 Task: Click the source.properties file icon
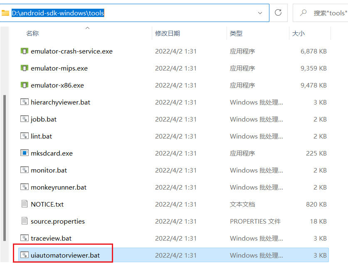click(x=25, y=221)
